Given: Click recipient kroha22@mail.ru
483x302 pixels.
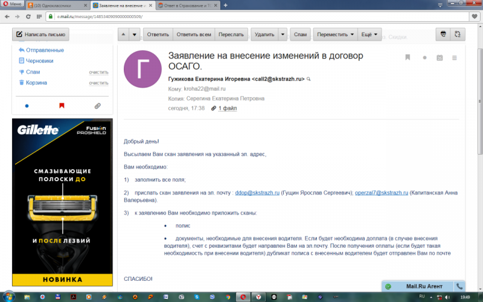Looking at the screenshot, I should (205, 89).
